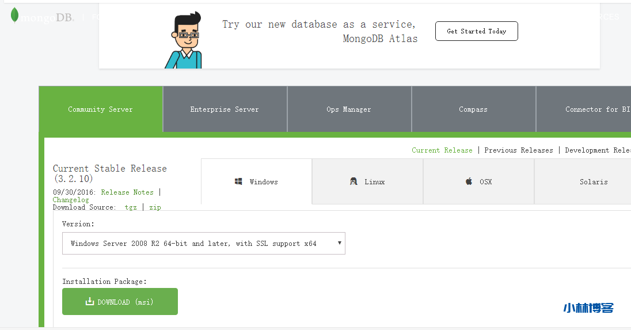Click the Installation Package label
Viewport: 631px width, 330px height.
point(105,281)
